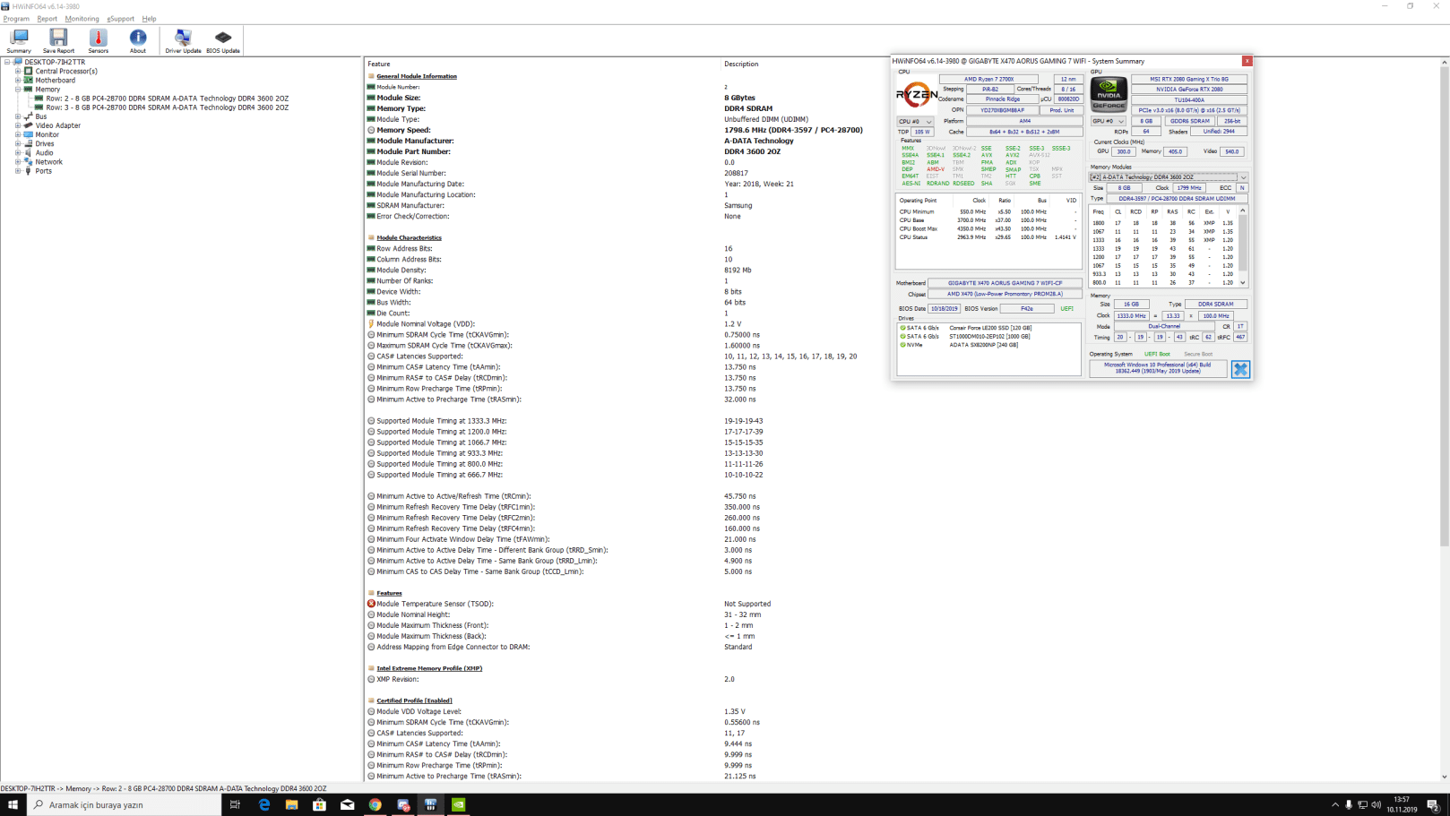Click the Motherboard icon in the tree
Image resolution: width=1450 pixels, height=816 pixels.
(29, 80)
